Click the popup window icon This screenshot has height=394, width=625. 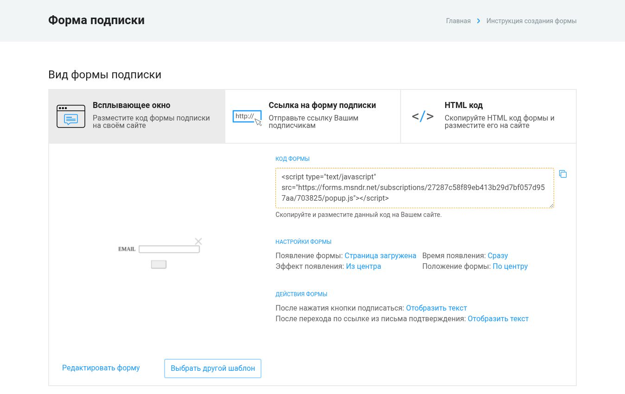coord(71,116)
